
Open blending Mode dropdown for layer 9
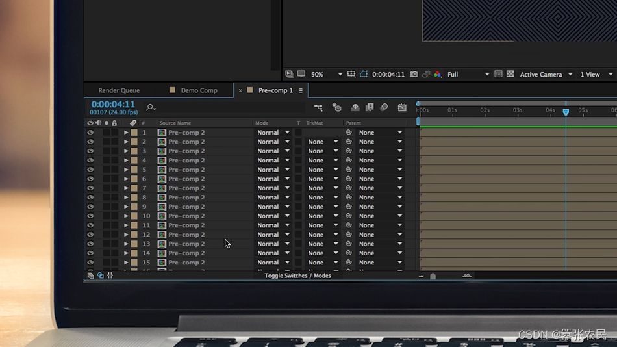(273, 207)
